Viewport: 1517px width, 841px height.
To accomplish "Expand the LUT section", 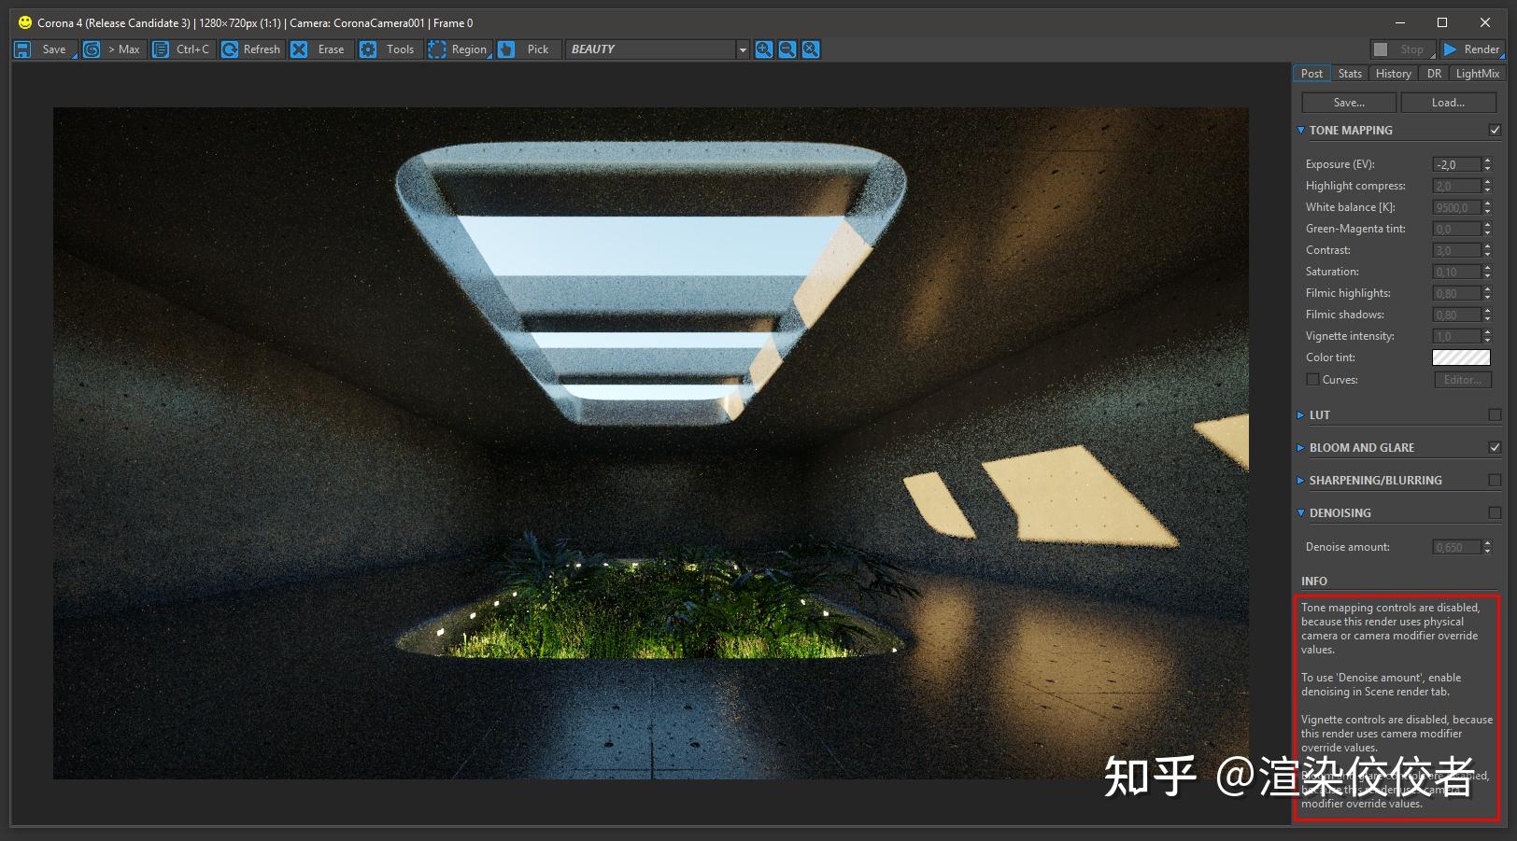I will pos(1301,415).
